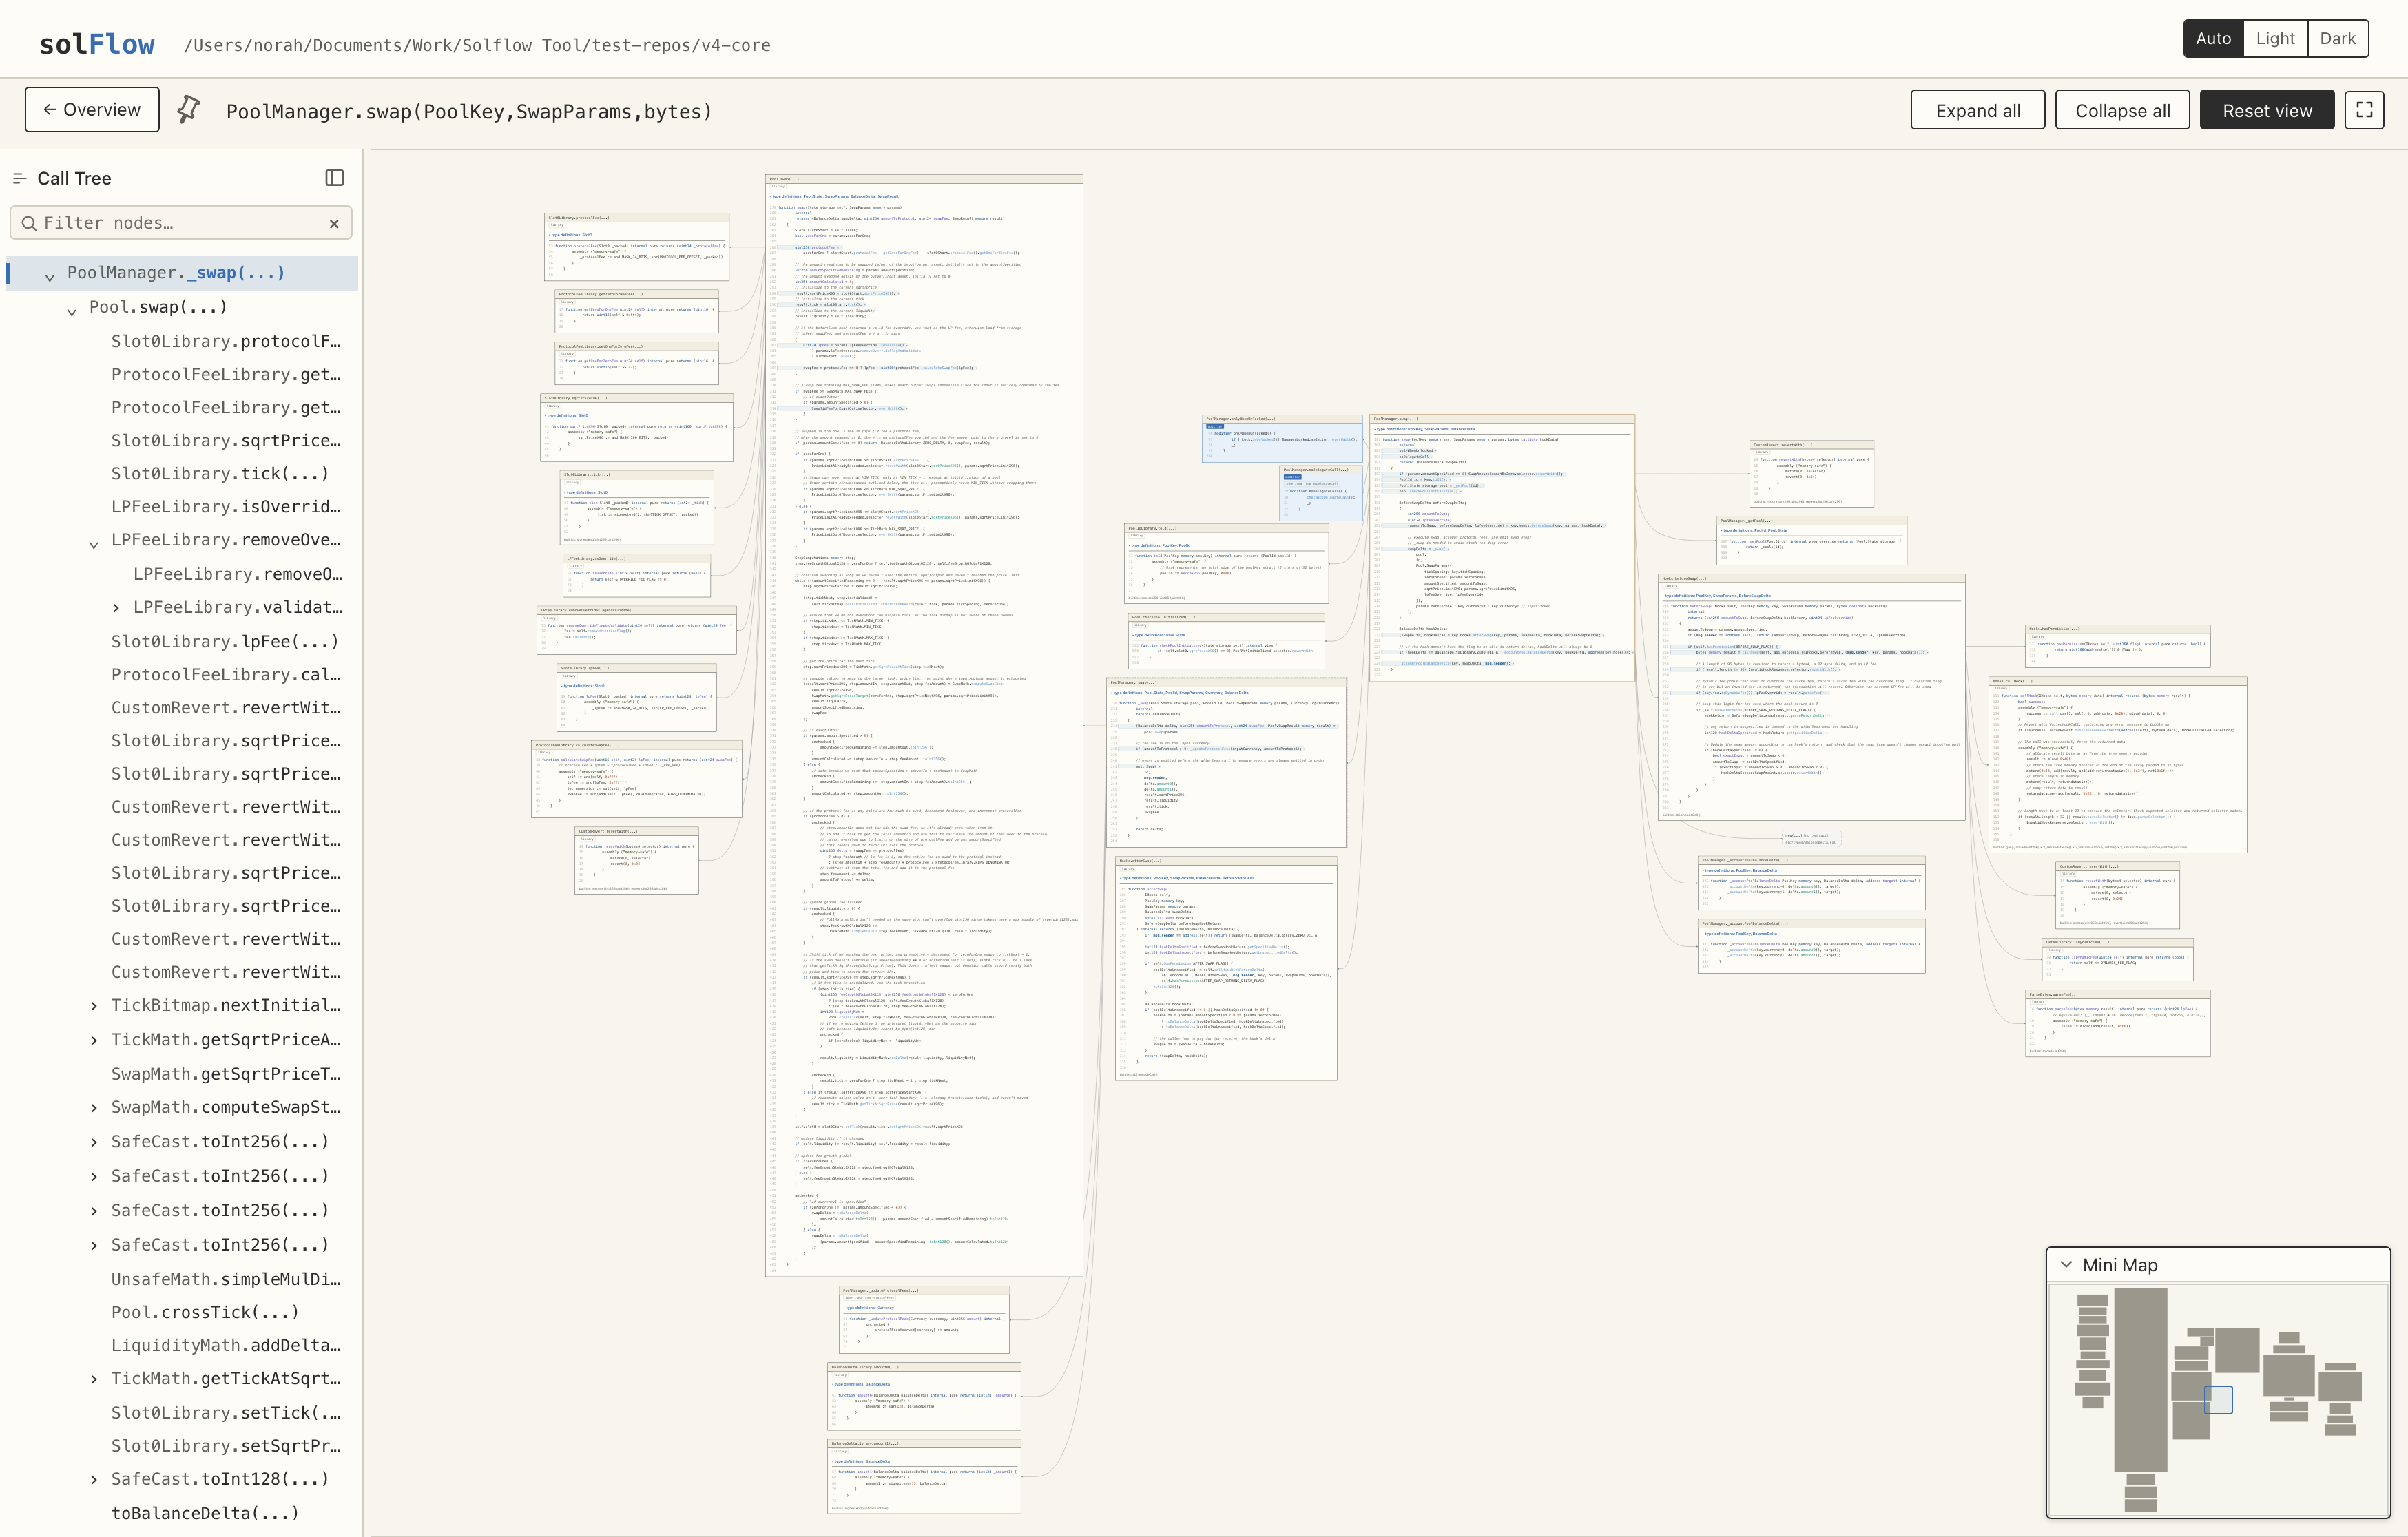
Task: Focus the Filter nodes input field
Action: click(180, 223)
